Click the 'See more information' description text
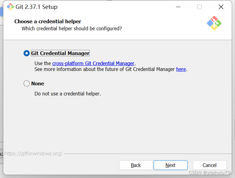The width and height of the screenshot is (235, 178). point(104,69)
